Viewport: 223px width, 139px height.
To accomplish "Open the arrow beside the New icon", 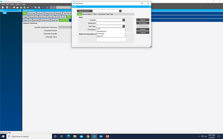I will pos(5,7).
